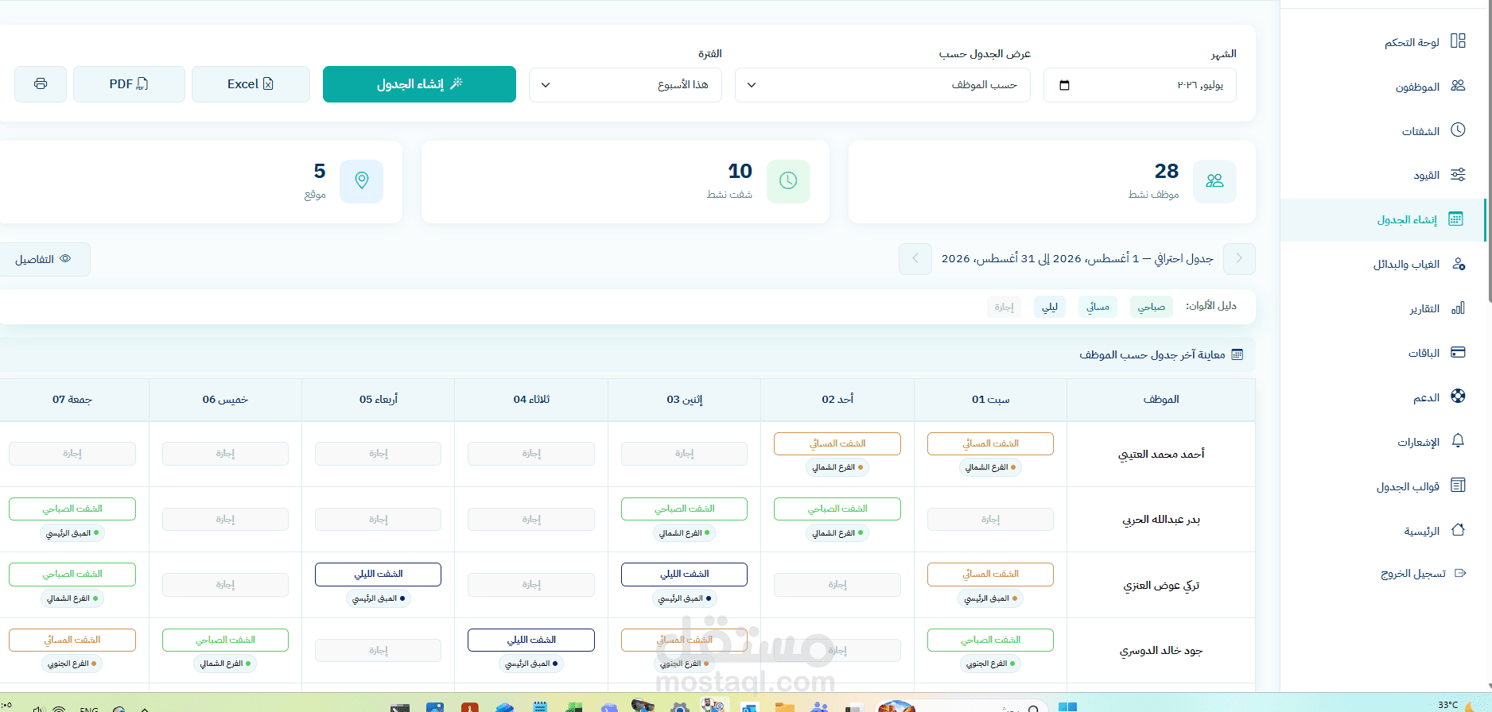Open the الفترة period dropdown
Screen dimensions: 1492x712
coord(625,85)
